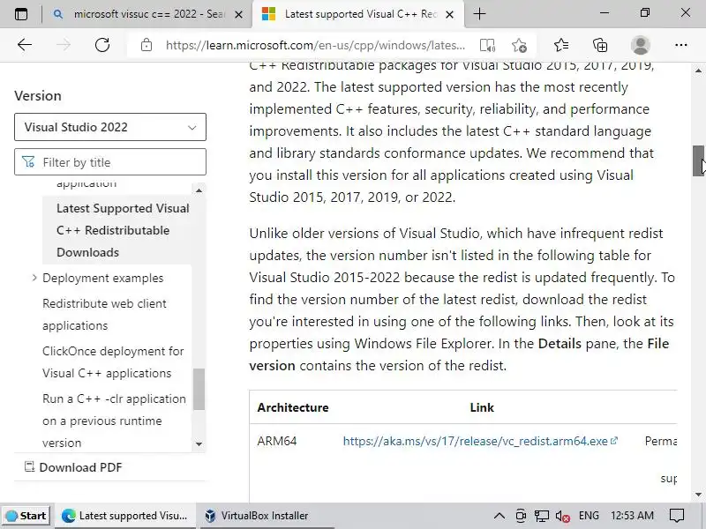Click the page scroll up arrow
The image size is (706, 529).
pyautogui.click(x=698, y=71)
